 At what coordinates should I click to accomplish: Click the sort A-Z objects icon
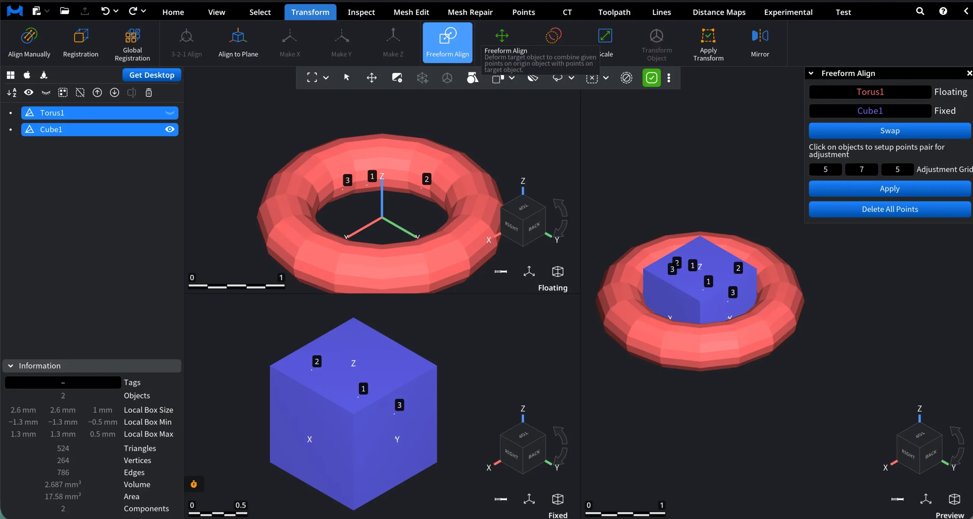[x=12, y=93]
